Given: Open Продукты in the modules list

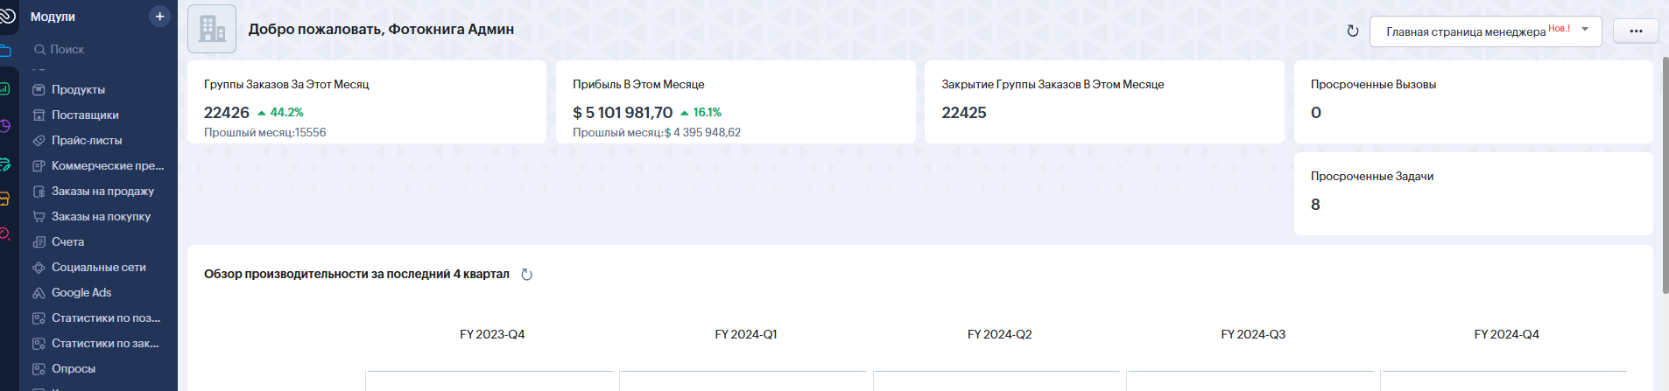Looking at the screenshot, I should click(x=78, y=89).
